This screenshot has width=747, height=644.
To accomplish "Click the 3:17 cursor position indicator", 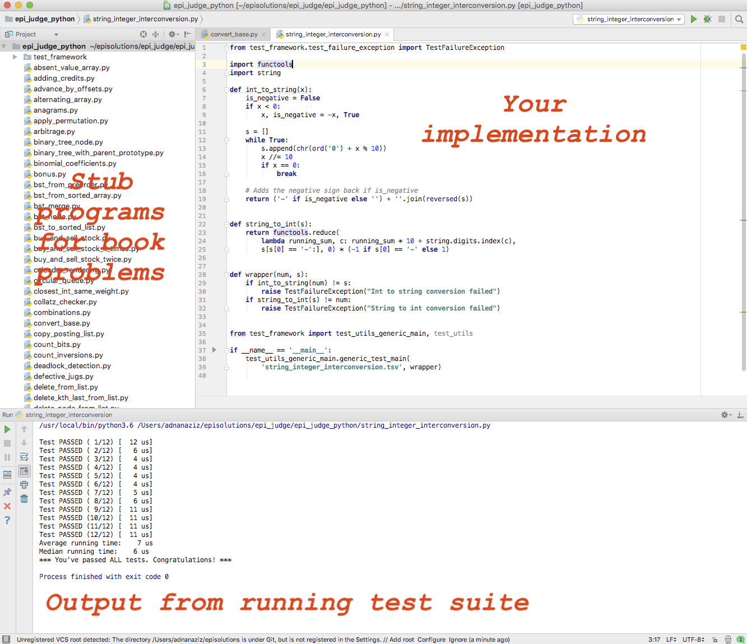I will tap(654, 640).
